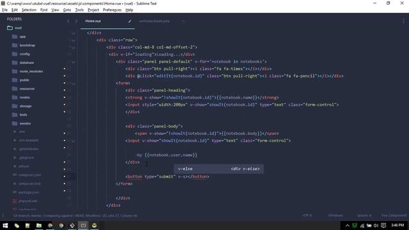The image size is (409, 230).
Task: Open File Explorer from the taskbar
Action: pos(39,226)
